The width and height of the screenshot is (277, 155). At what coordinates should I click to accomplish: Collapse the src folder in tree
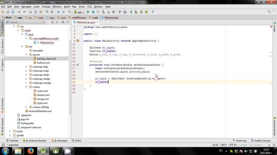point(14,26)
